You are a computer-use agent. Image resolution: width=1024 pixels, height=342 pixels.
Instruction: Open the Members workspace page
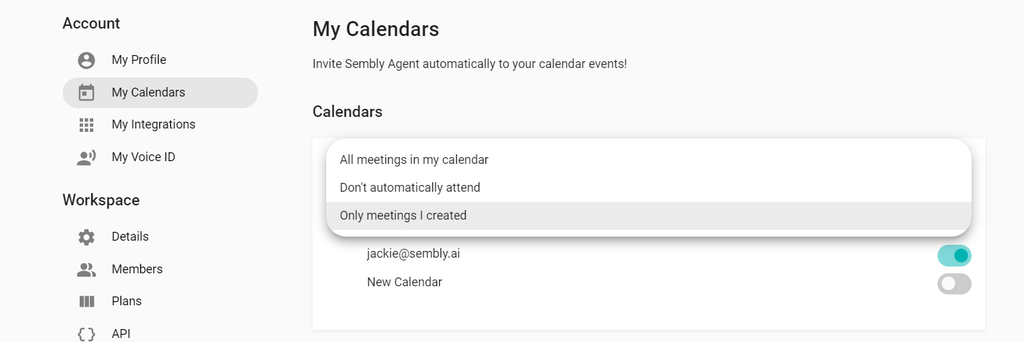(137, 269)
